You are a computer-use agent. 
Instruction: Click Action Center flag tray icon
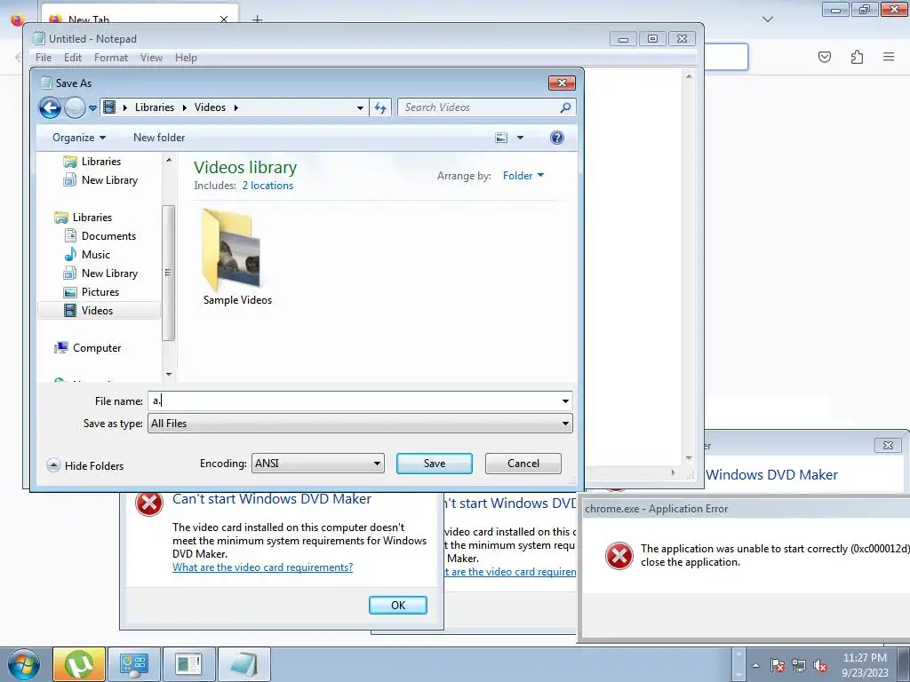tap(778, 665)
